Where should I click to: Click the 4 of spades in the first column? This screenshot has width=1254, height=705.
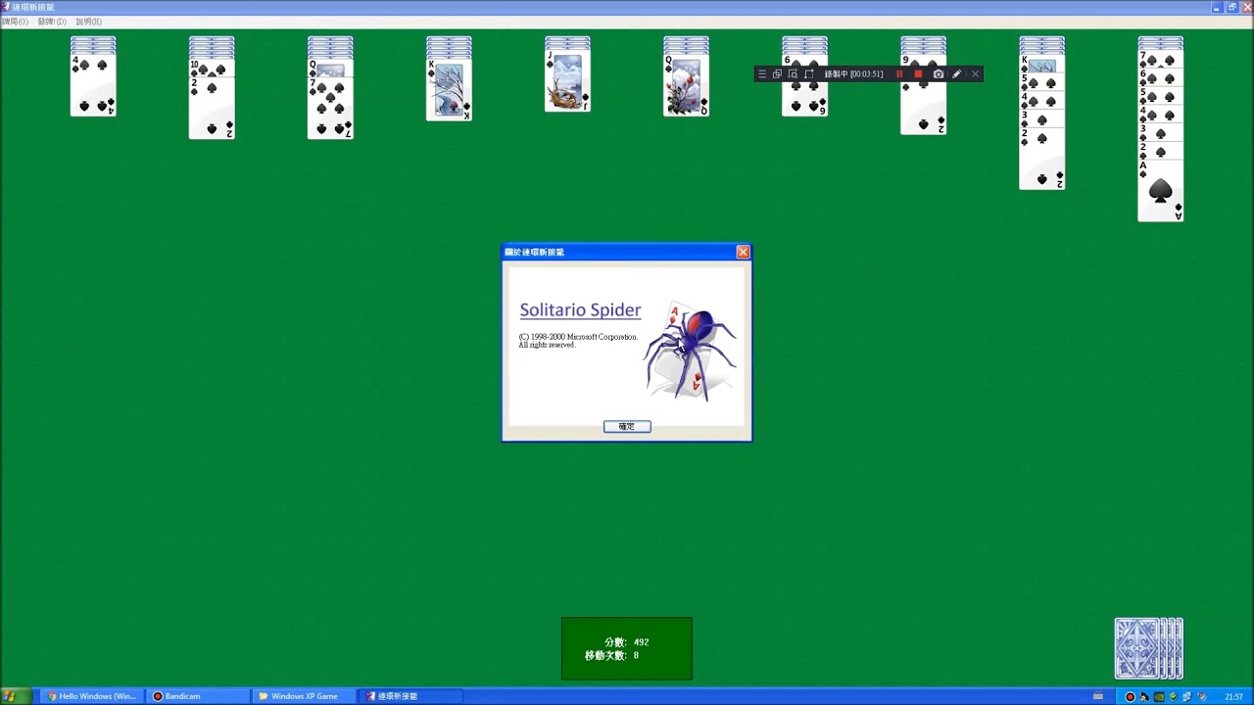tap(93, 85)
